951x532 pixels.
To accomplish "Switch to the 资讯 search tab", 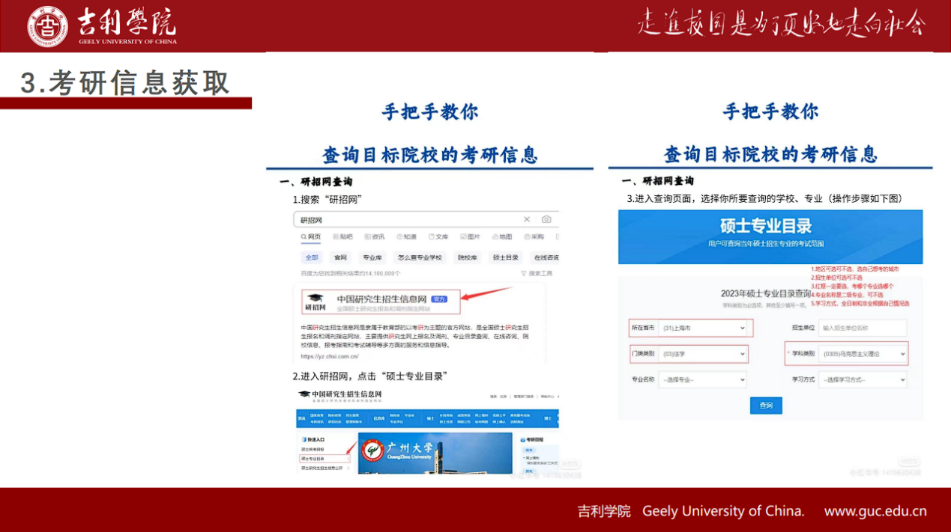I will [375, 237].
